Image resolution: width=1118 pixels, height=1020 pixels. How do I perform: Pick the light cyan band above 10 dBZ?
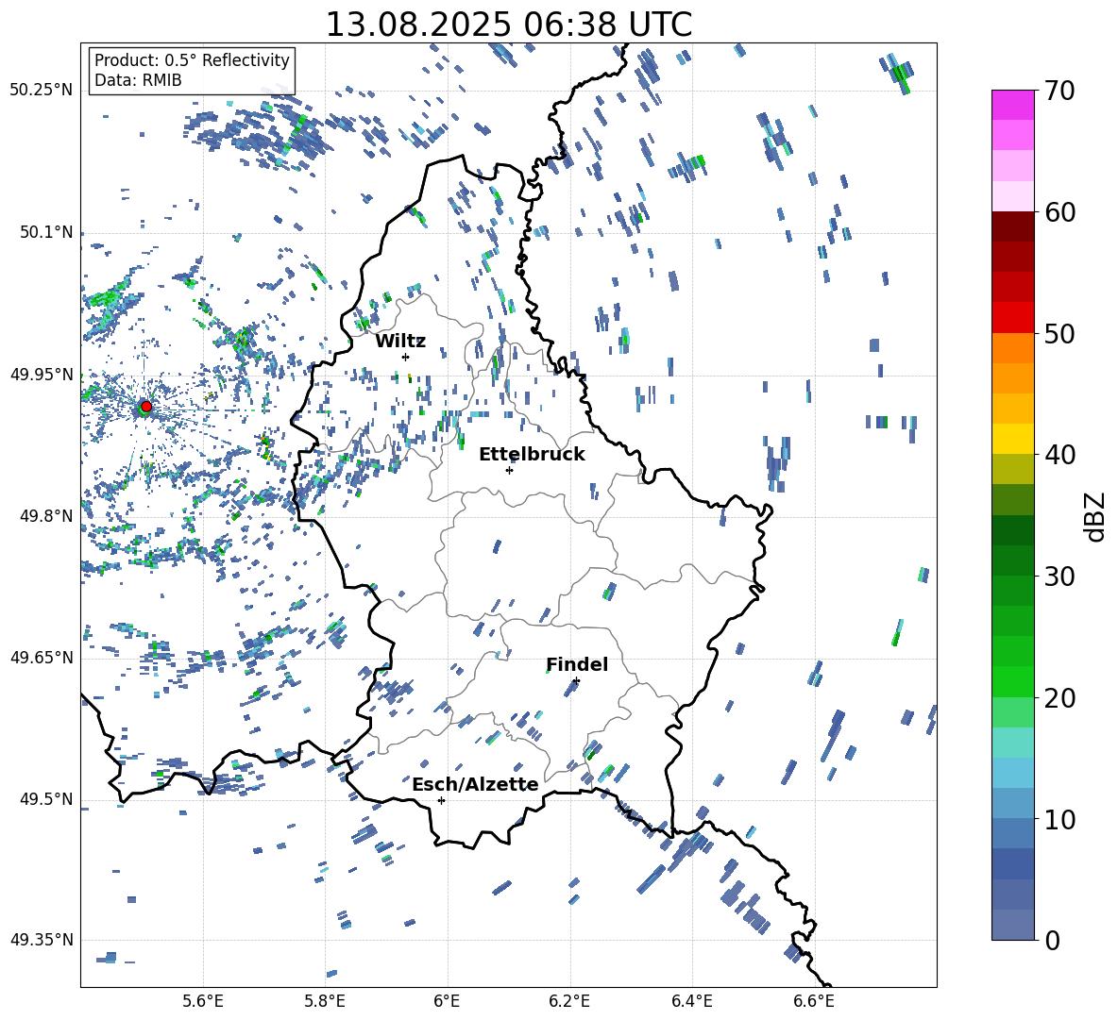click(x=1013, y=773)
